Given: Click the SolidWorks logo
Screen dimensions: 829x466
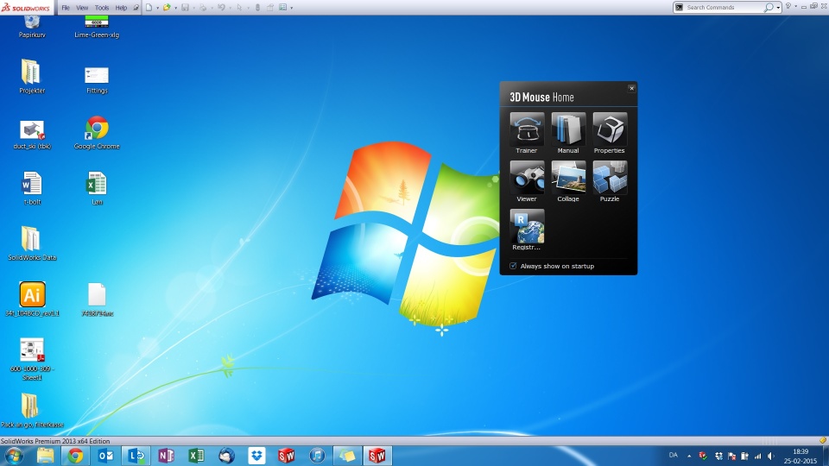Looking at the screenshot, I should click(27, 8).
